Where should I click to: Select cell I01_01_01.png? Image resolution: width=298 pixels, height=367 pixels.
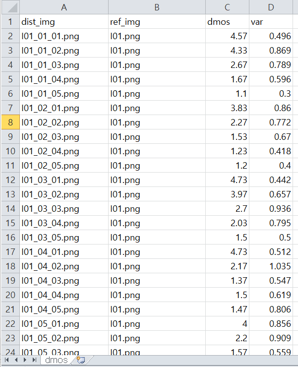[x=64, y=36]
